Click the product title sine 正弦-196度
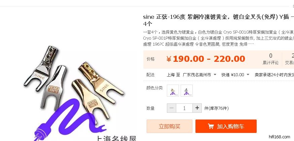 tap(164, 17)
